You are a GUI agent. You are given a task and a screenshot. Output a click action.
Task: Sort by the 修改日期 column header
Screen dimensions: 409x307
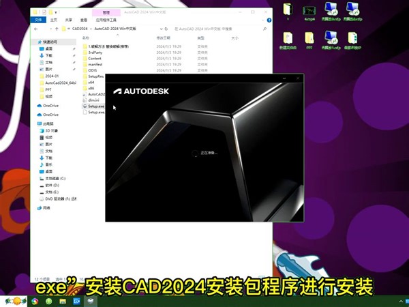pyautogui.click(x=164, y=38)
